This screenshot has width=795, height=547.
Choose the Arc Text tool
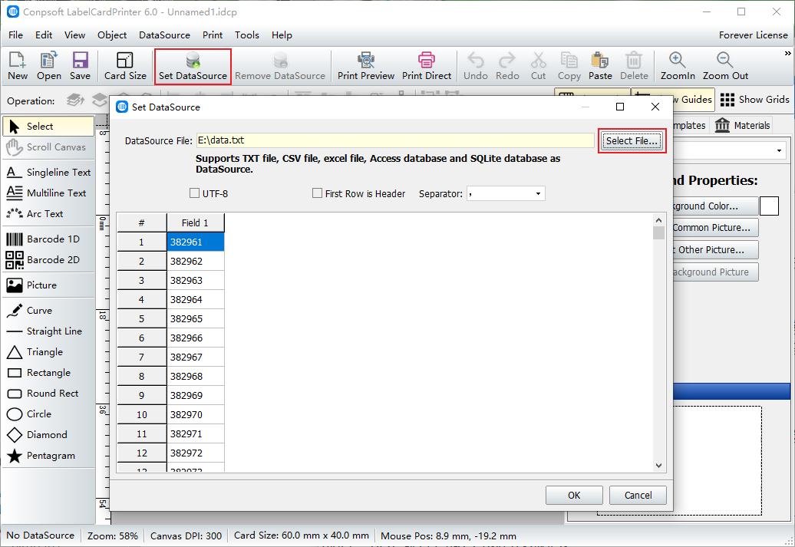(48, 214)
